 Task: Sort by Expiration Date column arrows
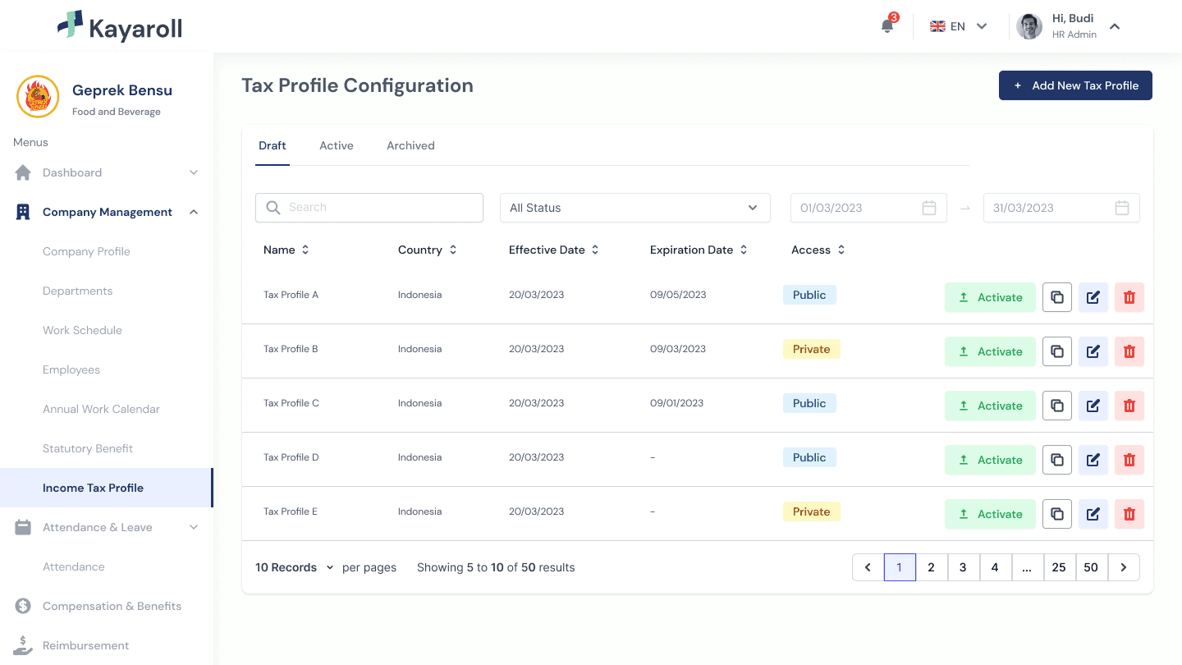(744, 250)
